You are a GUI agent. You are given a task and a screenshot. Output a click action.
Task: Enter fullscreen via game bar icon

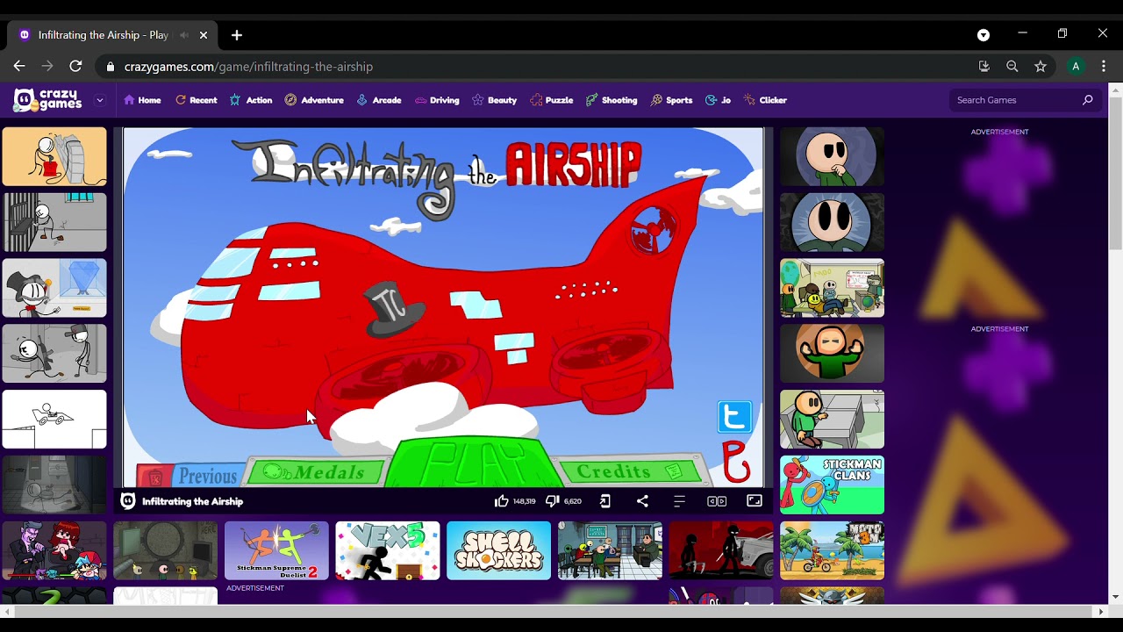[755, 501]
